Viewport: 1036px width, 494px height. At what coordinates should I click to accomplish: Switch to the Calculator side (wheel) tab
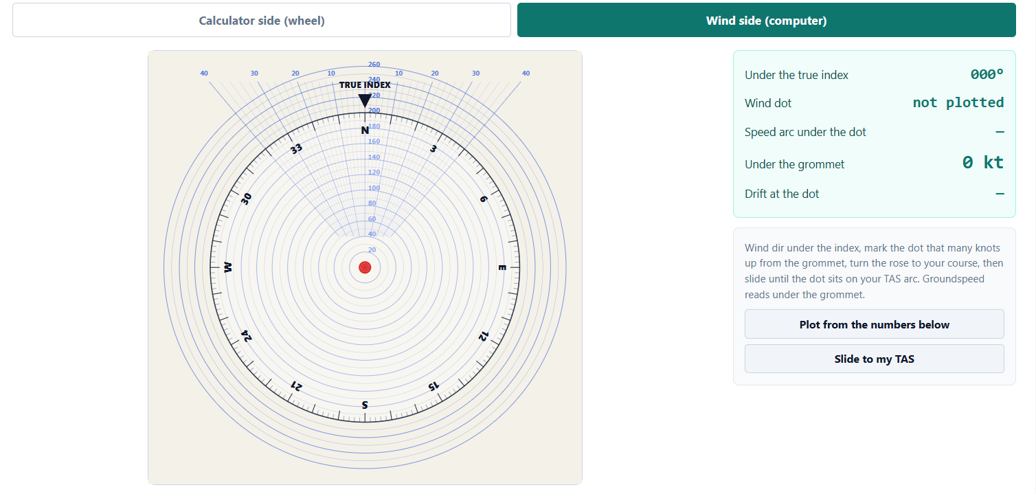point(262,20)
